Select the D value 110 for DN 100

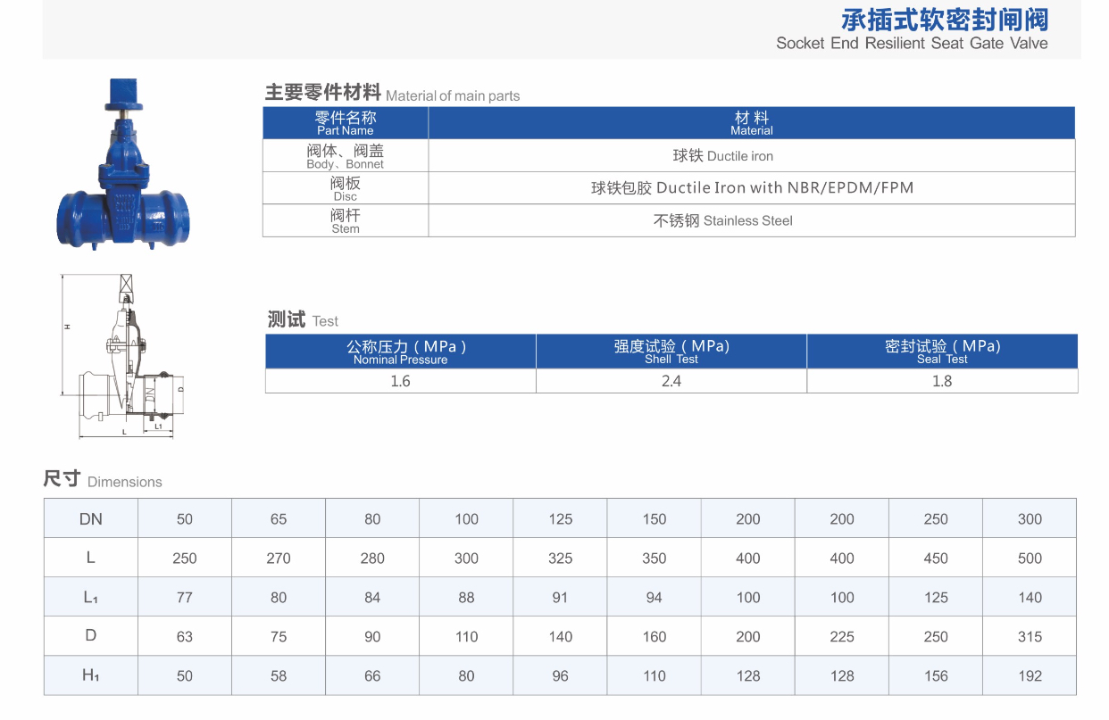pyautogui.click(x=465, y=636)
